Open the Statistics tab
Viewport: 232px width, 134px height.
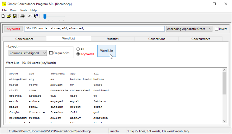(113, 39)
